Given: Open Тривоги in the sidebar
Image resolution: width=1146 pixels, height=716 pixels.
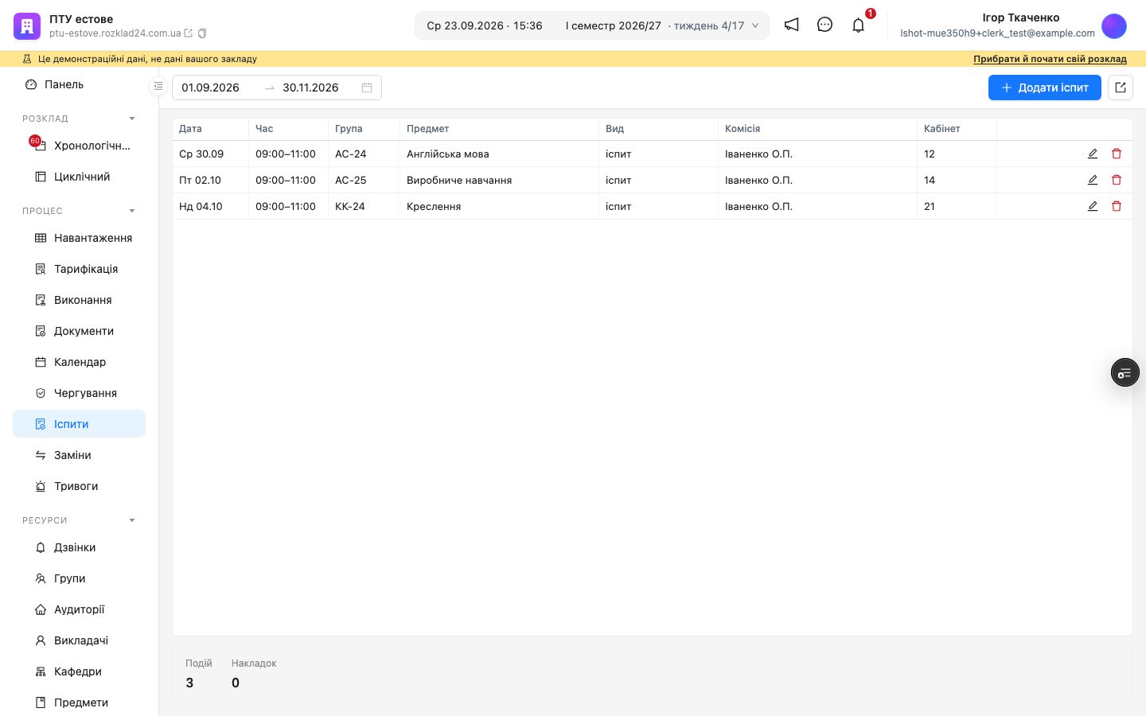Looking at the screenshot, I should pyautogui.click(x=79, y=486).
